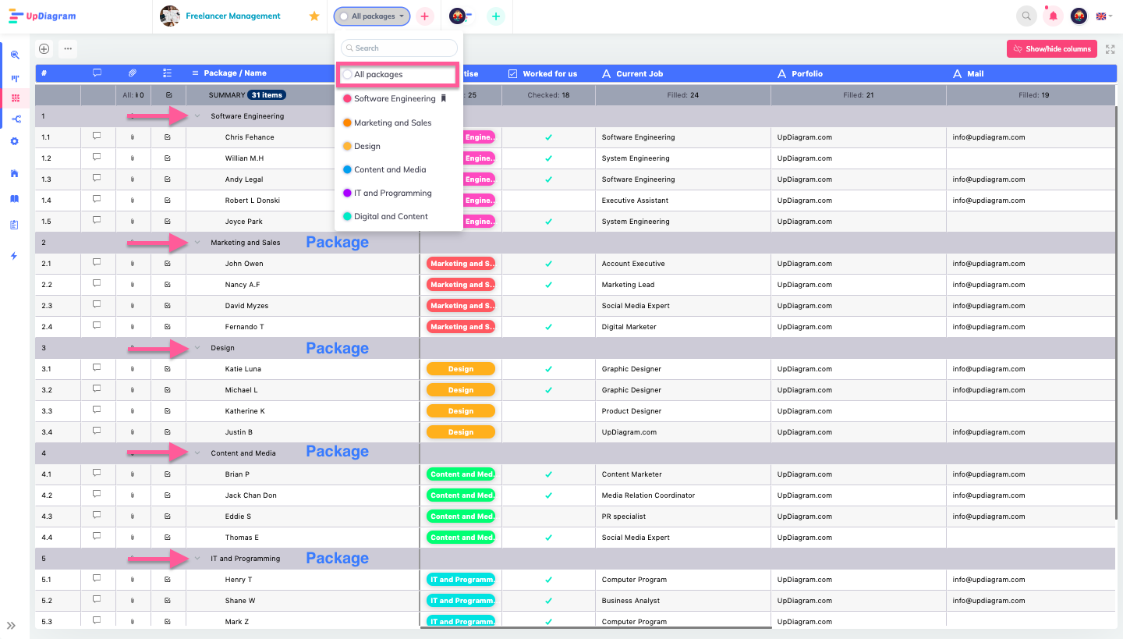Click Design tag in Katie Luna row
This screenshot has height=639, width=1123.
click(461, 369)
